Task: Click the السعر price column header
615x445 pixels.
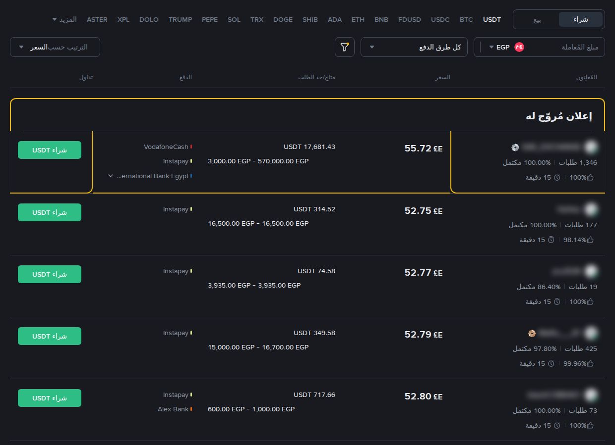Action: coord(443,78)
